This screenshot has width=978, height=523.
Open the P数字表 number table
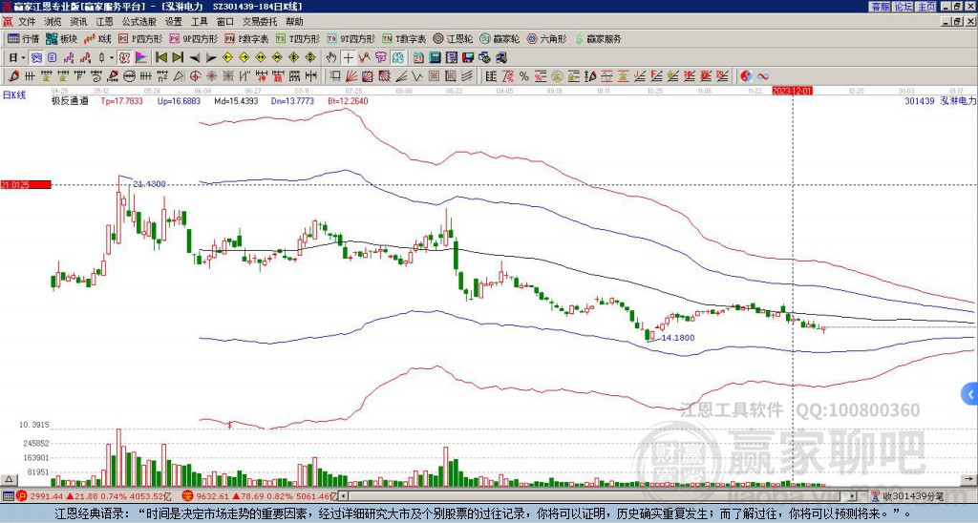coord(246,38)
